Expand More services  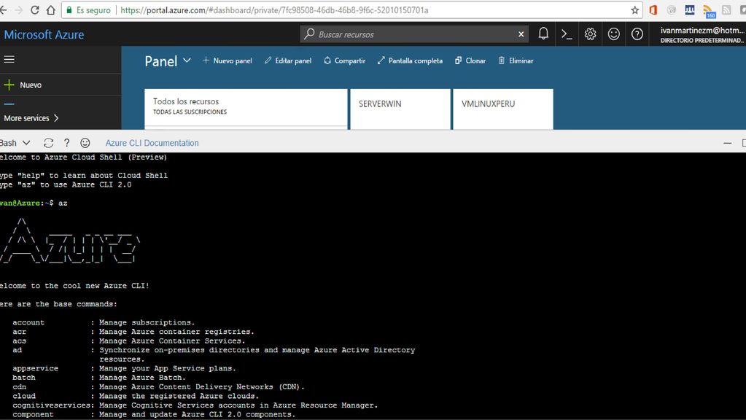pos(31,118)
